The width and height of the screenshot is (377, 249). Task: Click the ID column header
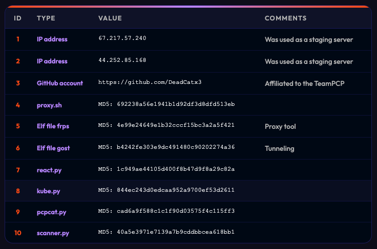tap(17, 18)
